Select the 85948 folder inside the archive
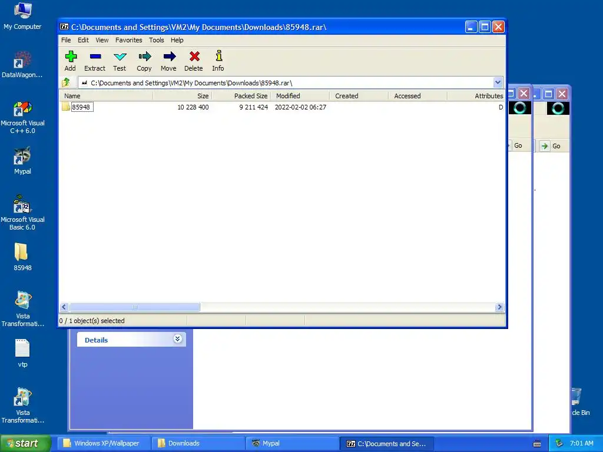Screen dimensions: 603x452 click(81, 107)
